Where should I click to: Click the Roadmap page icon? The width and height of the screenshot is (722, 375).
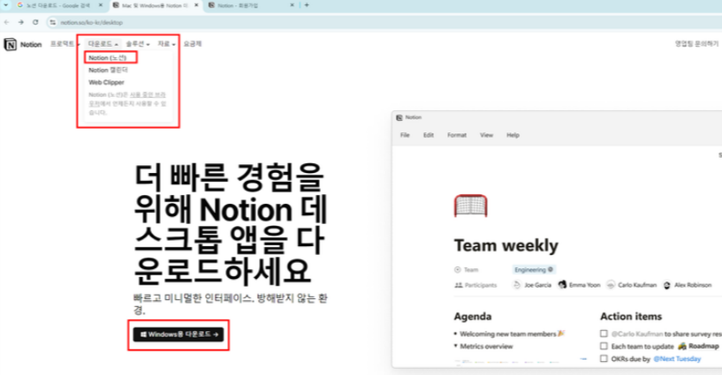[682, 346]
